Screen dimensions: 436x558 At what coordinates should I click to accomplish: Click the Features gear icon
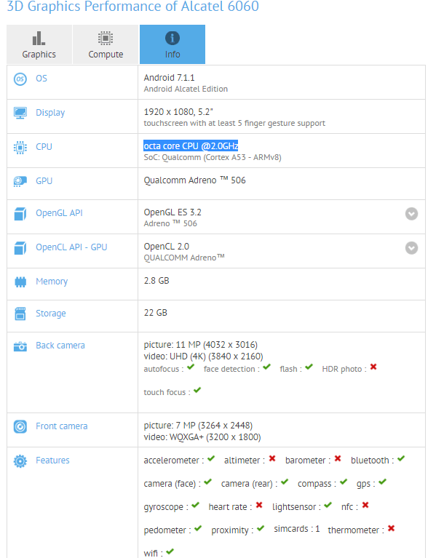pyautogui.click(x=20, y=461)
